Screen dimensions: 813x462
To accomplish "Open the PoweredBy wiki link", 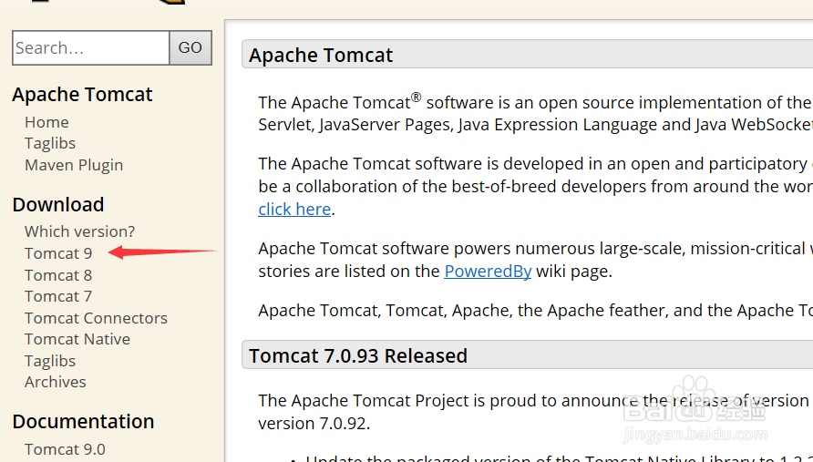I will pos(488,272).
